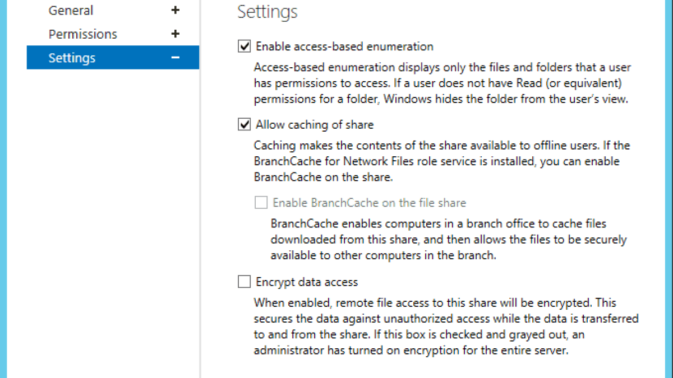
Task: Open the General section in sidebar
Action: (x=71, y=10)
